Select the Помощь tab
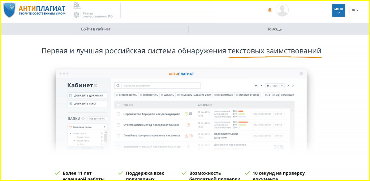The width and height of the screenshot is (370, 181). 274,29
